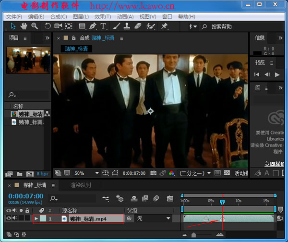The width and height of the screenshot is (288, 242).
Task: Select the Type tool
Action: (103, 26)
